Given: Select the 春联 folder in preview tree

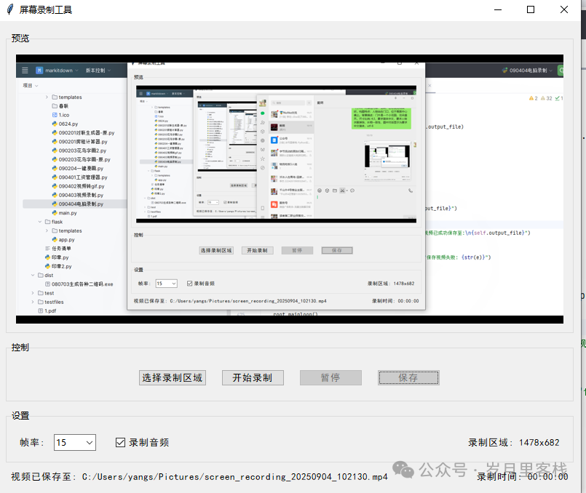Looking at the screenshot, I should [x=60, y=106].
